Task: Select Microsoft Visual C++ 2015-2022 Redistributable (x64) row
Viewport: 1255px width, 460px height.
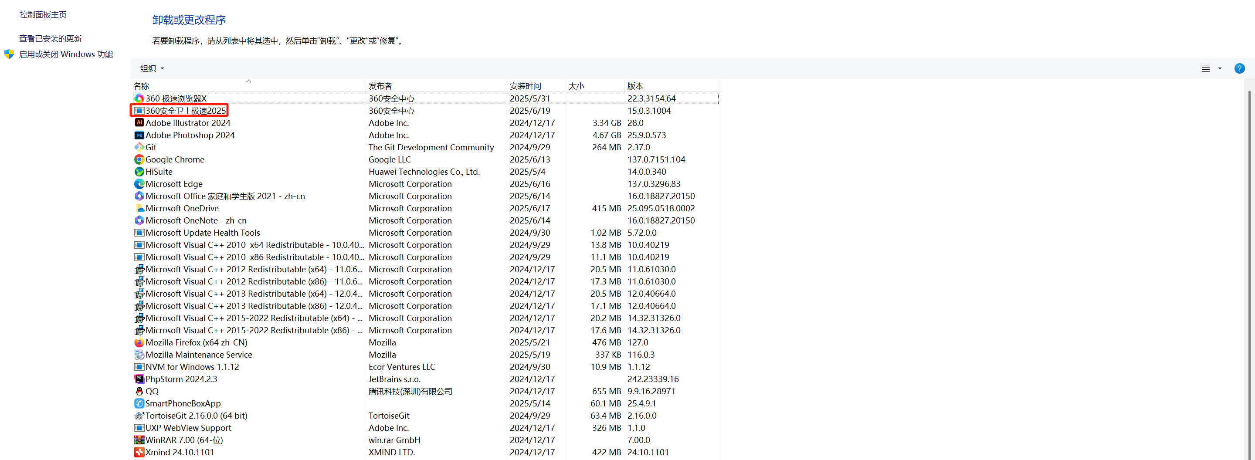Action: [x=426, y=318]
